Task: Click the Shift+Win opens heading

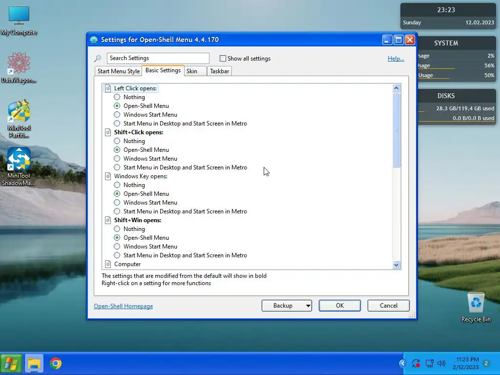Action: 138,220
